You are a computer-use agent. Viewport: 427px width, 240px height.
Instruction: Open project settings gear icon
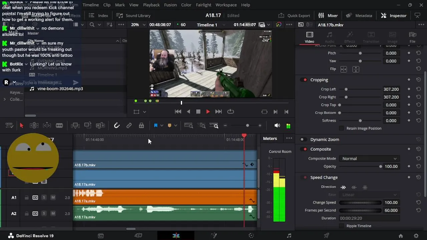point(416,236)
